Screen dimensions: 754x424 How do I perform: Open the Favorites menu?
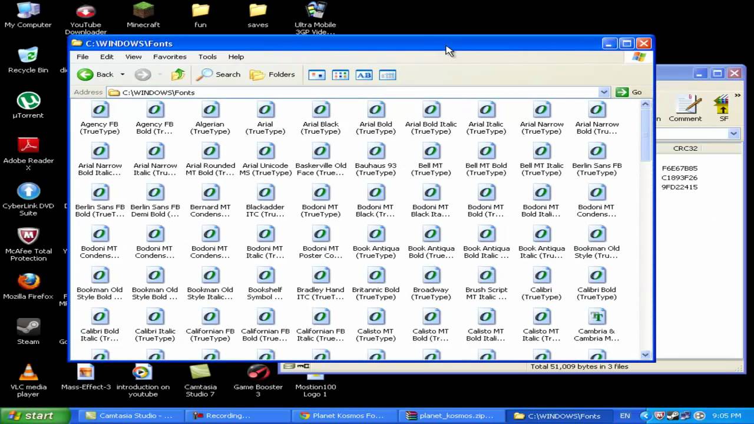point(170,57)
